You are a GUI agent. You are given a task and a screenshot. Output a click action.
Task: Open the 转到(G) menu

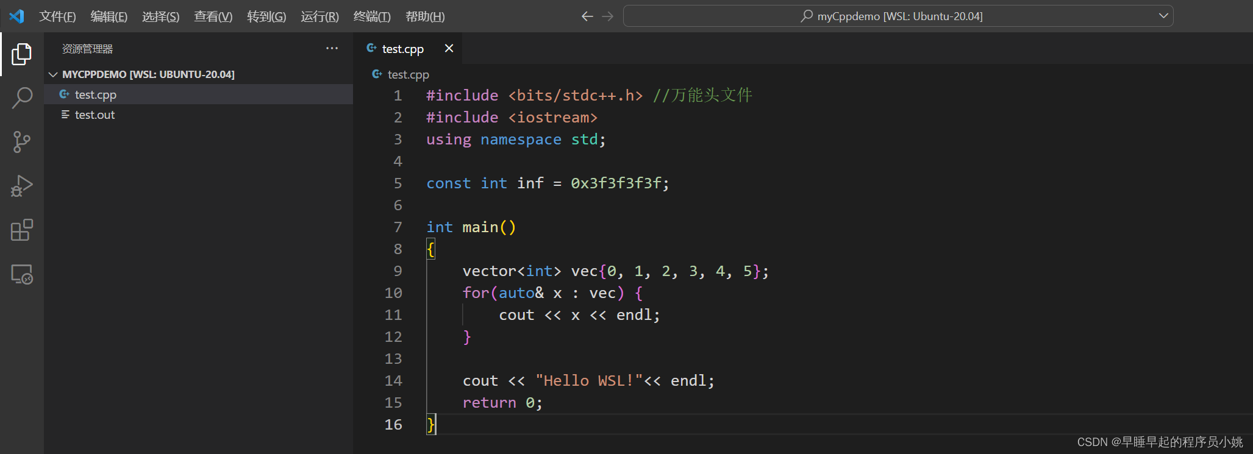click(x=266, y=16)
